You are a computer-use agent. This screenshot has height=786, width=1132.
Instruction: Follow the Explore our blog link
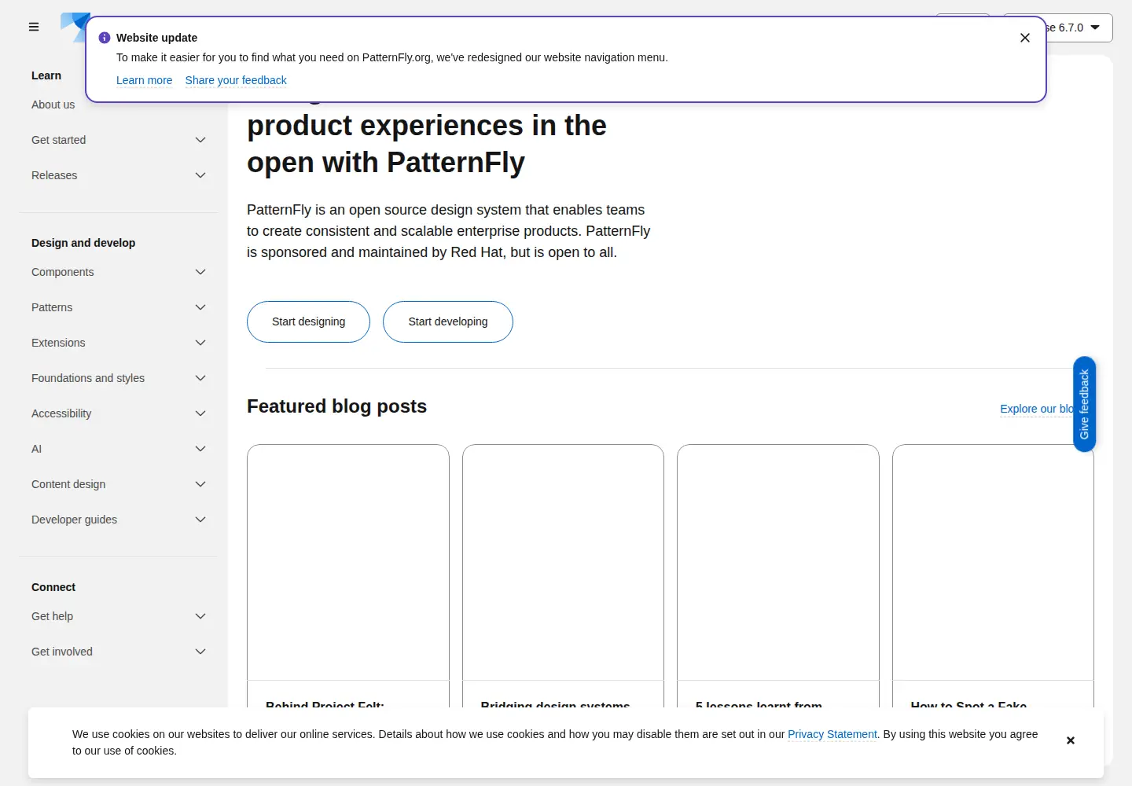click(x=1036, y=409)
